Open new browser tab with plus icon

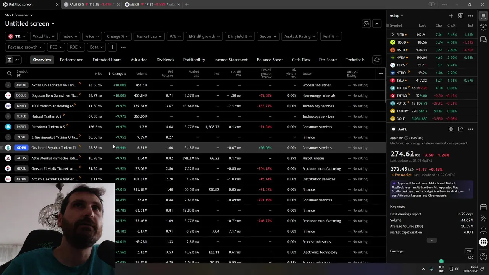(187, 5)
